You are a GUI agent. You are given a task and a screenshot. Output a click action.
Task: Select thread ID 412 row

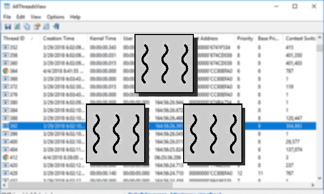click(159, 157)
